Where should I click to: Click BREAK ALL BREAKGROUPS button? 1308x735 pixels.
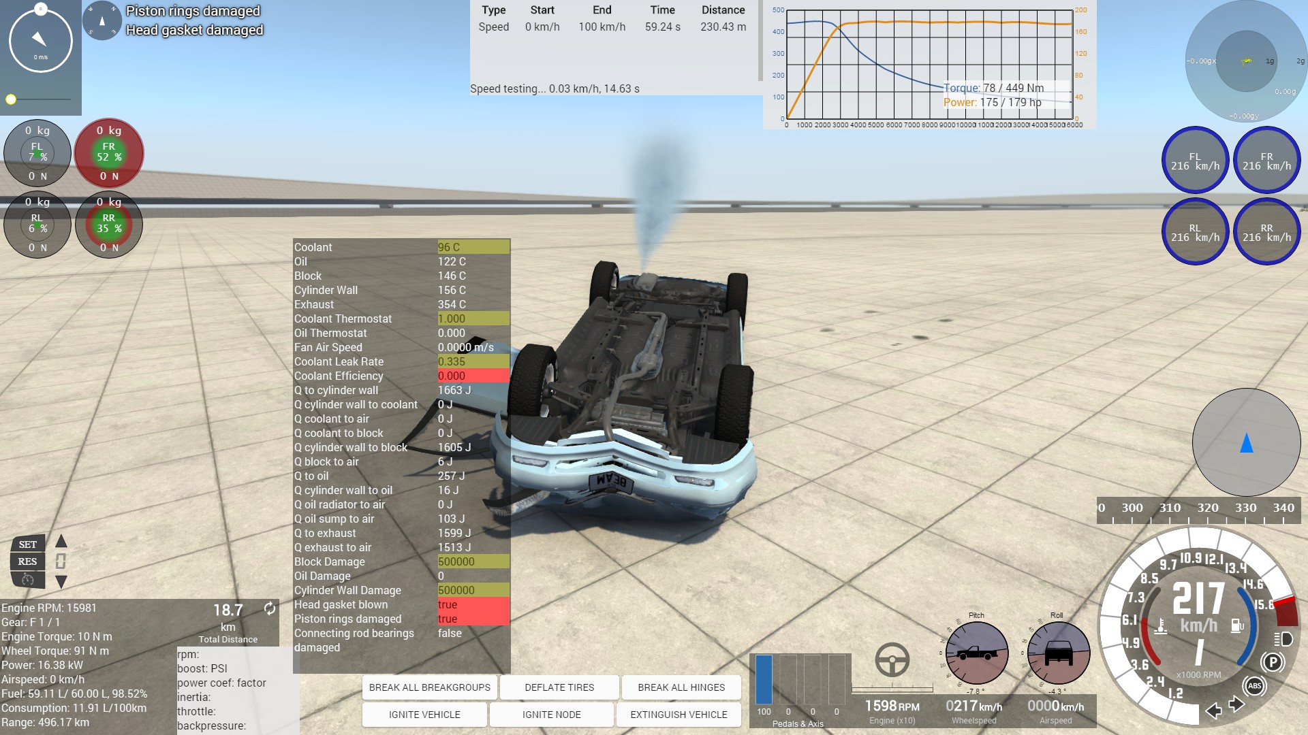click(430, 687)
